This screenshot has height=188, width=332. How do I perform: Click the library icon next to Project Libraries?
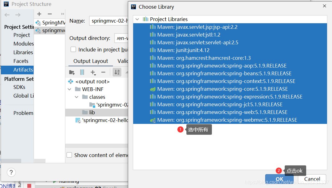point(145,19)
